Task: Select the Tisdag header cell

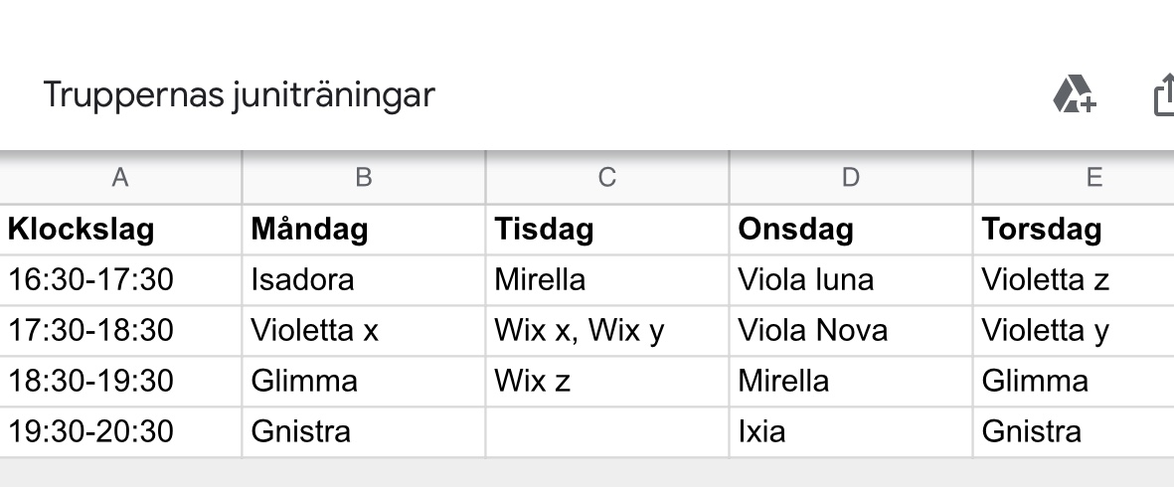Action: 607,231
